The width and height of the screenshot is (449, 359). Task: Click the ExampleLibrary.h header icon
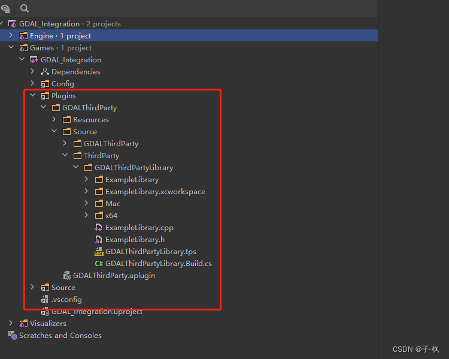click(x=99, y=239)
